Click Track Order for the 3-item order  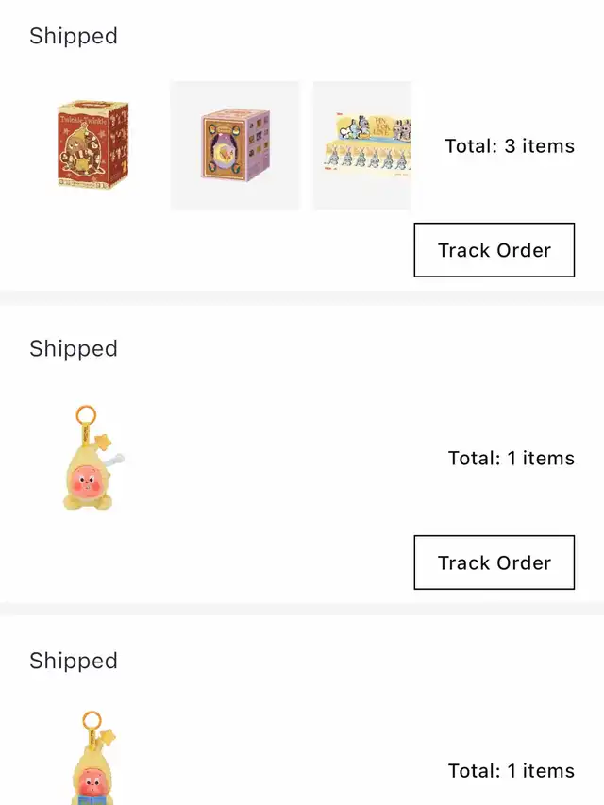coord(494,250)
